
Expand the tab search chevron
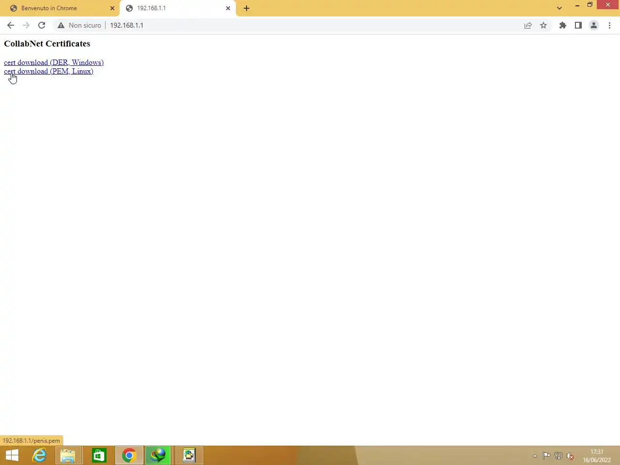[559, 8]
